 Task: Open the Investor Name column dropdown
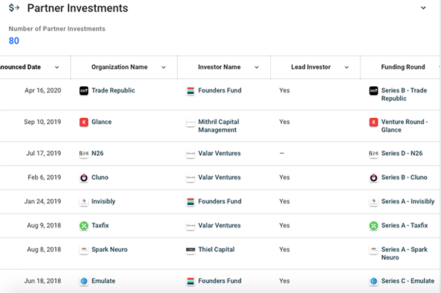[x=256, y=68]
